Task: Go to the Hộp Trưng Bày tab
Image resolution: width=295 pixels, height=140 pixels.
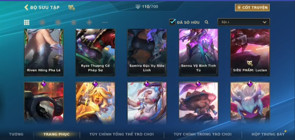Action: pyautogui.click(x=268, y=134)
